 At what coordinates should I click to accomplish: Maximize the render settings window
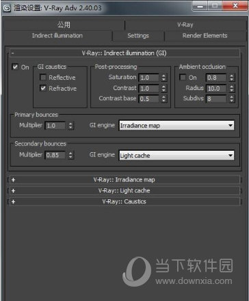click(215, 5)
